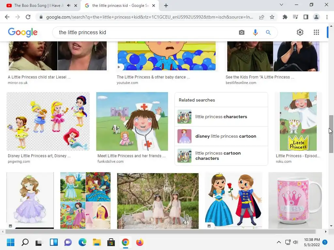Search by image with camera icon

242,32
